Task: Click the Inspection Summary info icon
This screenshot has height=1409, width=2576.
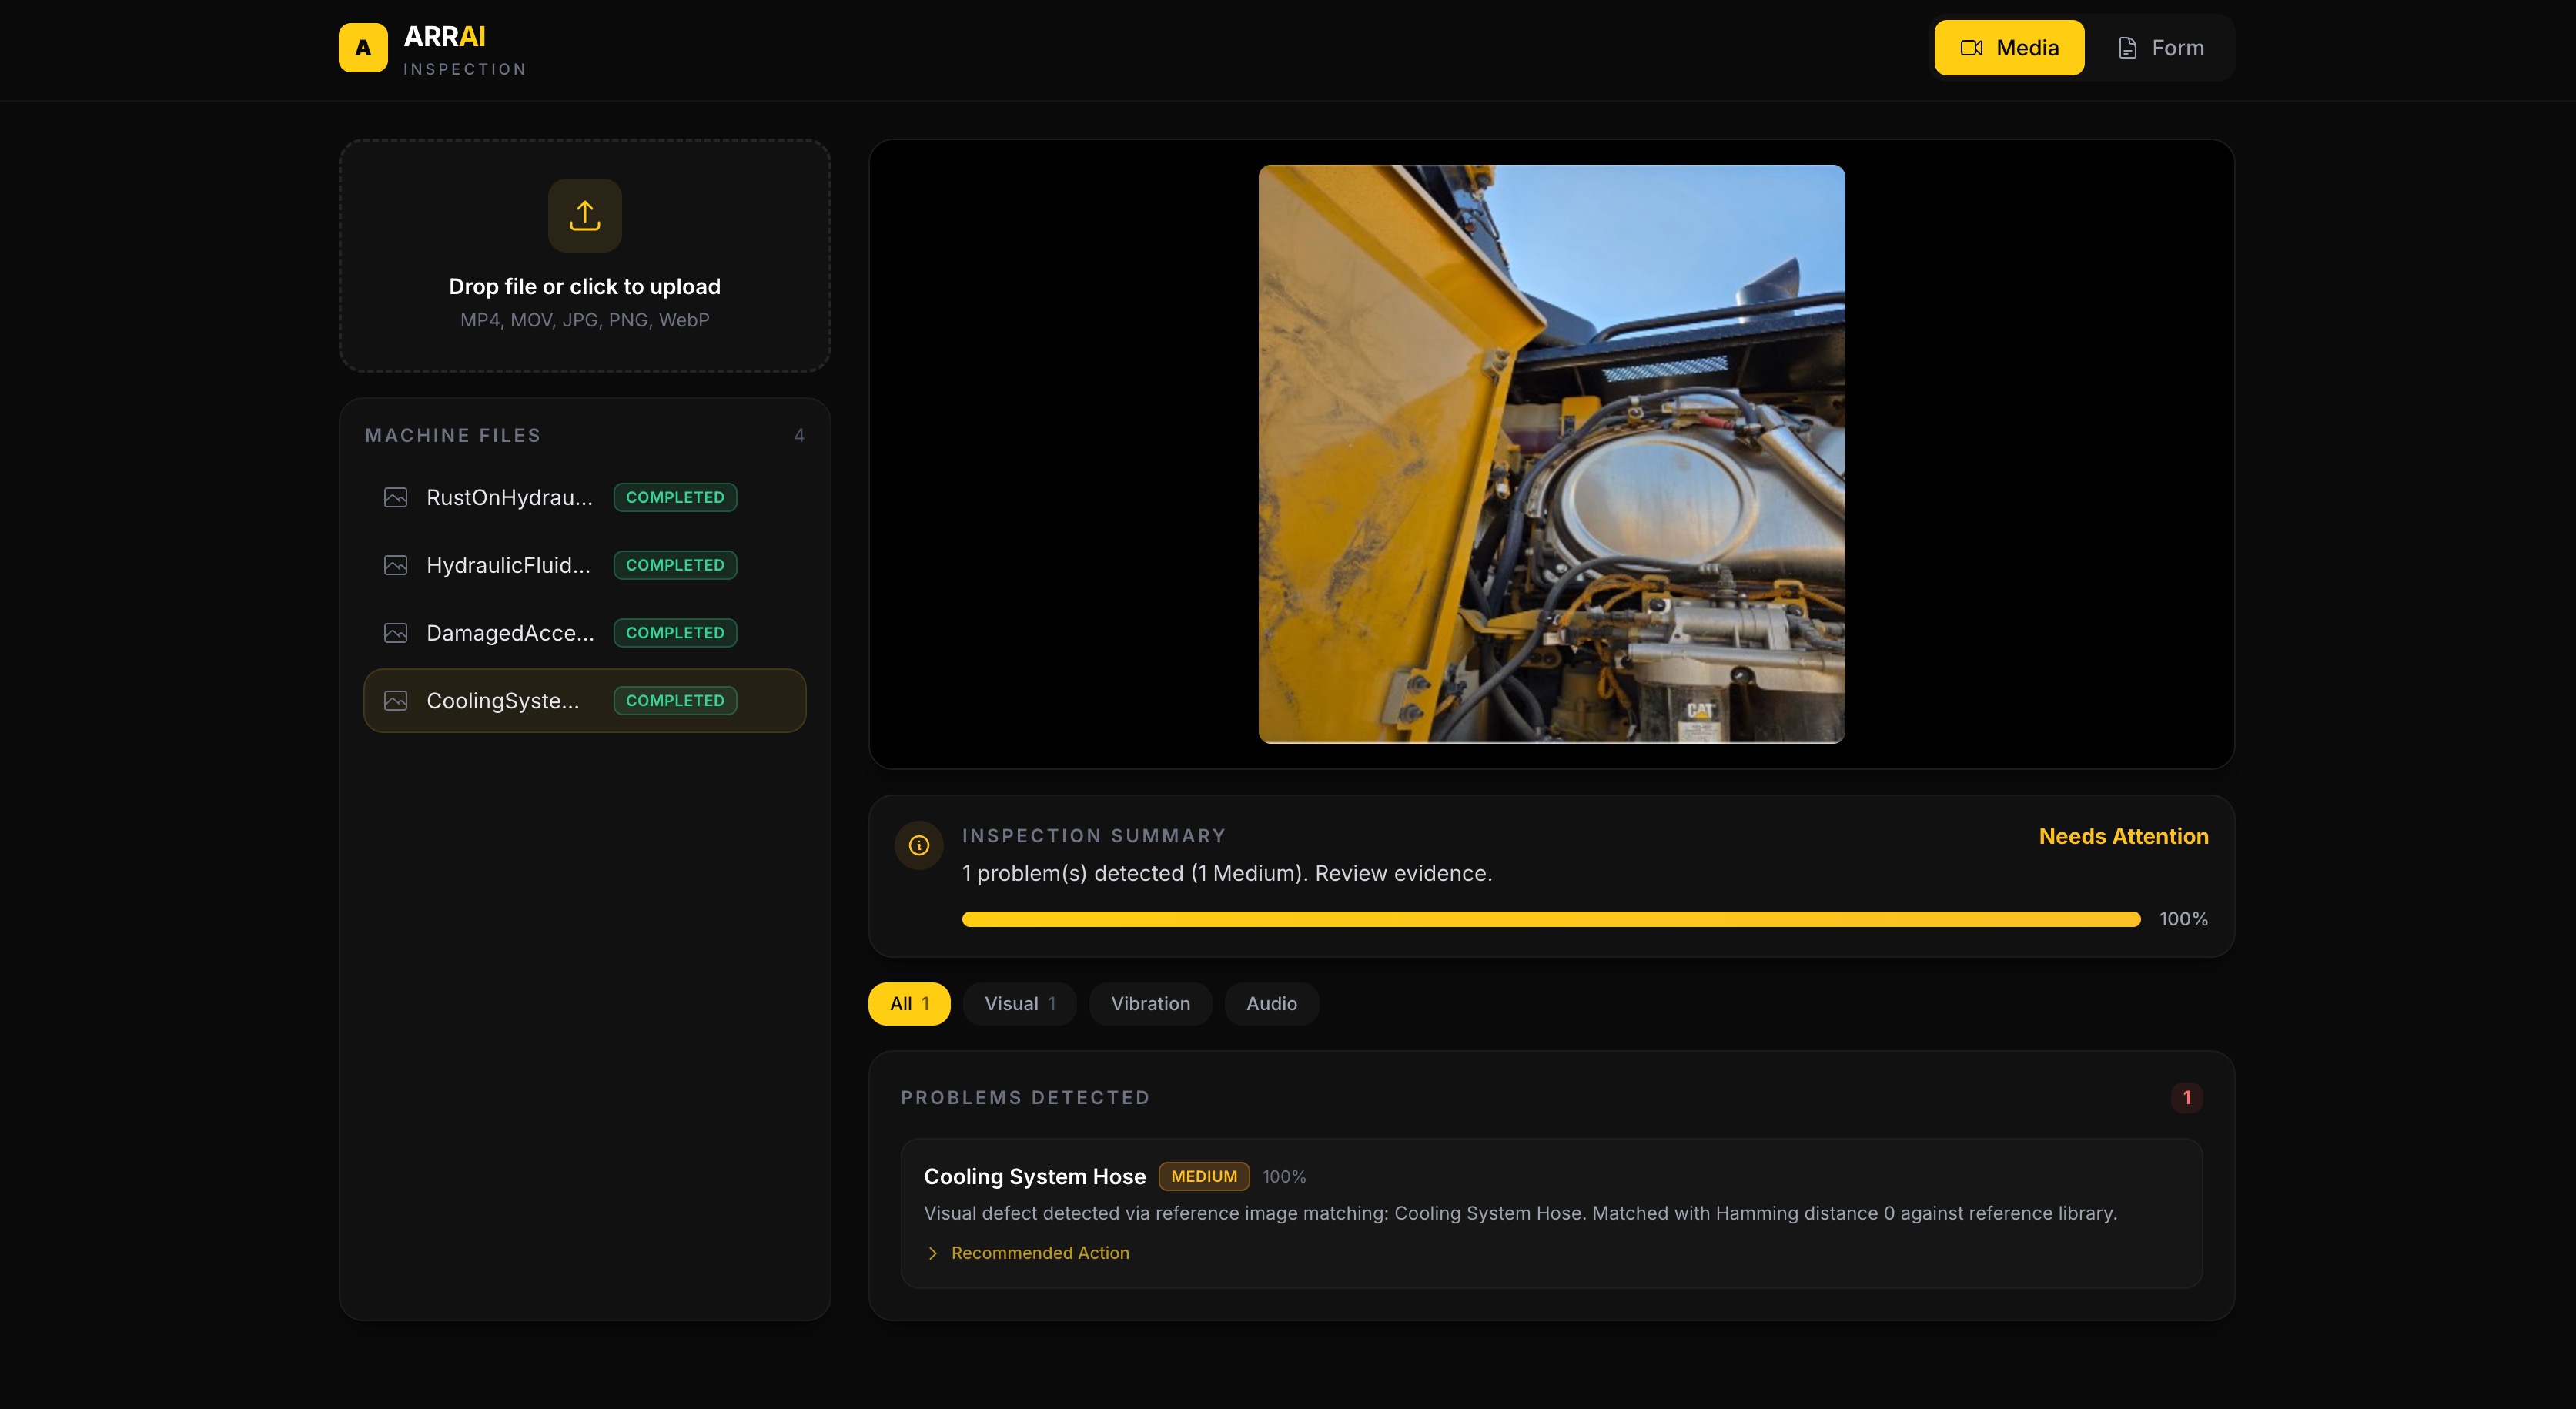Action: (x=918, y=845)
